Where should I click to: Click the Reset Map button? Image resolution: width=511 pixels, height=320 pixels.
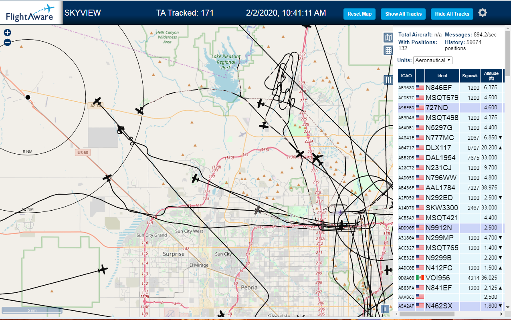click(360, 14)
